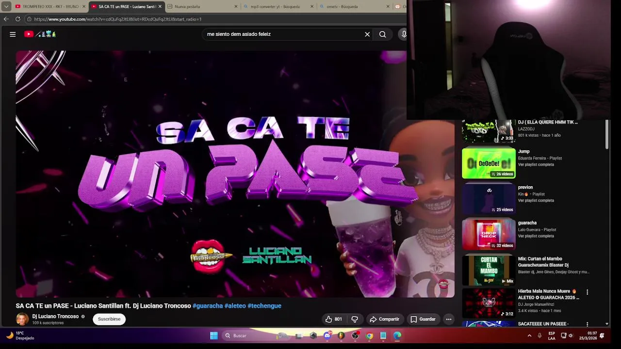The height and width of the screenshot is (349, 621).
Task: Show hidden system tray icons chevron
Action: pos(529,335)
